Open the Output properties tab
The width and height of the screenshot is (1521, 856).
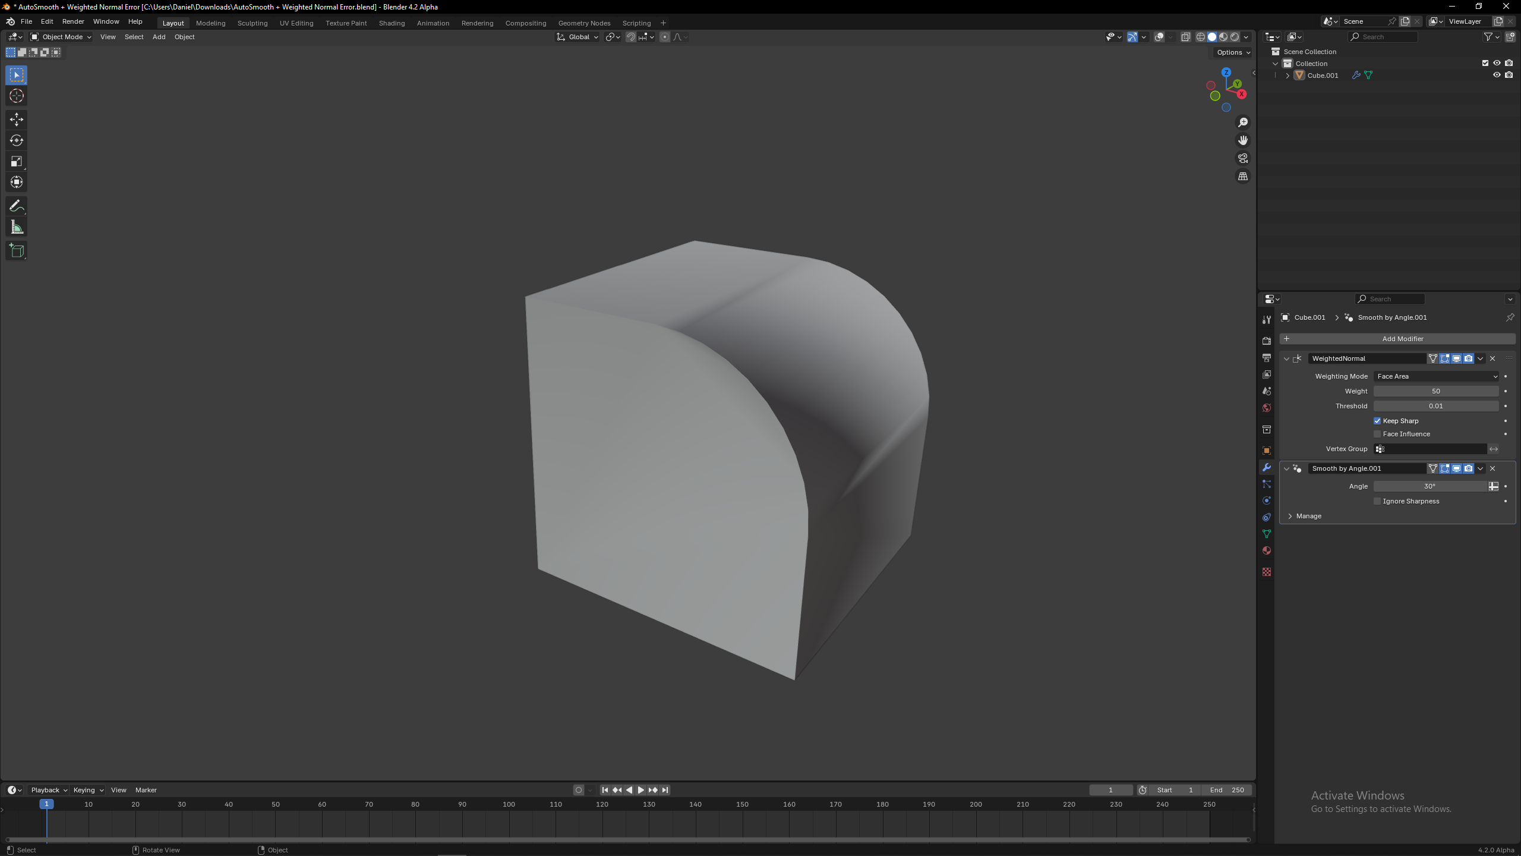tap(1267, 357)
